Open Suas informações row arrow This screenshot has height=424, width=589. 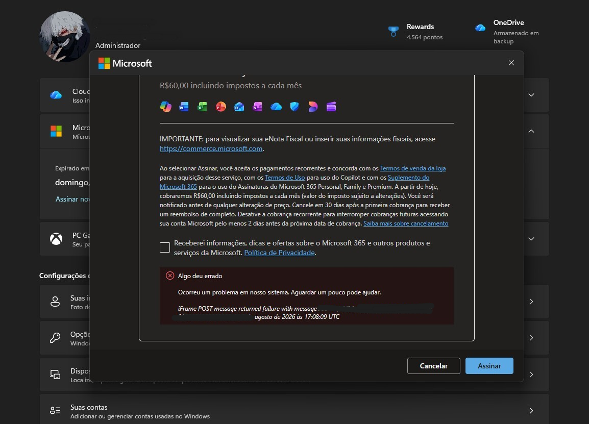pyautogui.click(x=531, y=302)
